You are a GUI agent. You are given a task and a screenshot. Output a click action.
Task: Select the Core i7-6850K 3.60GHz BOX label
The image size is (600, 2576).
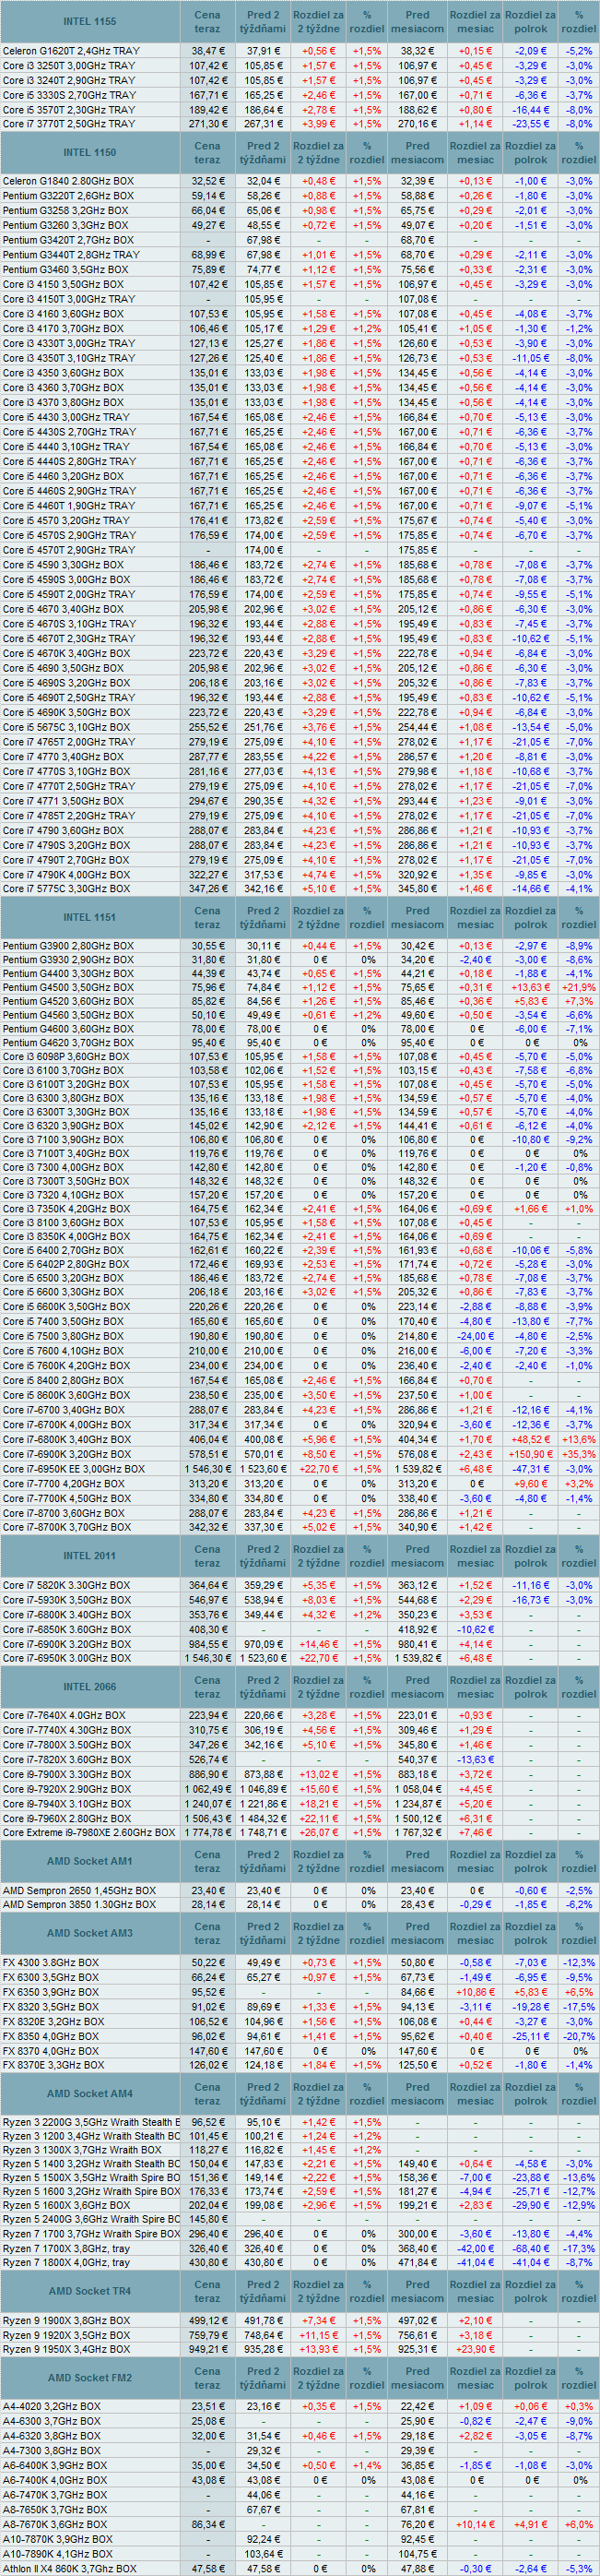click(x=67, y=1629)
